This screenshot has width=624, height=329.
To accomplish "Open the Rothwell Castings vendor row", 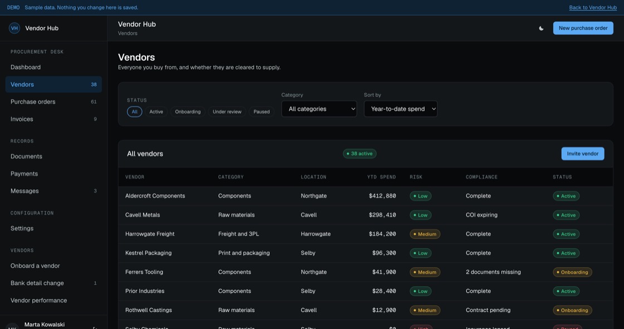I will [365, 310].
